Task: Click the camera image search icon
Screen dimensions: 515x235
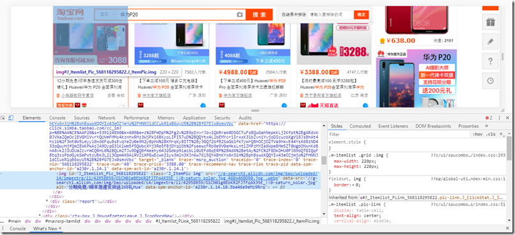Action: point(240,15)
